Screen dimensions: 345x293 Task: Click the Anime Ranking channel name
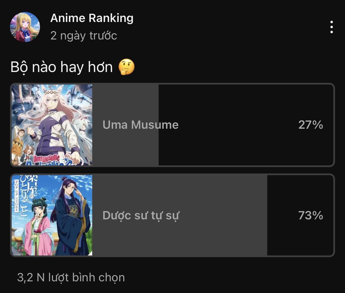92,18
